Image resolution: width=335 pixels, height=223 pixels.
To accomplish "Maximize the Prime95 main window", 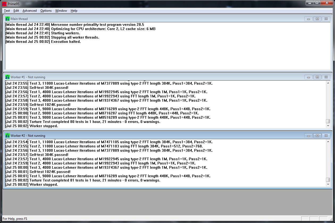I will [x=317, y=3].
